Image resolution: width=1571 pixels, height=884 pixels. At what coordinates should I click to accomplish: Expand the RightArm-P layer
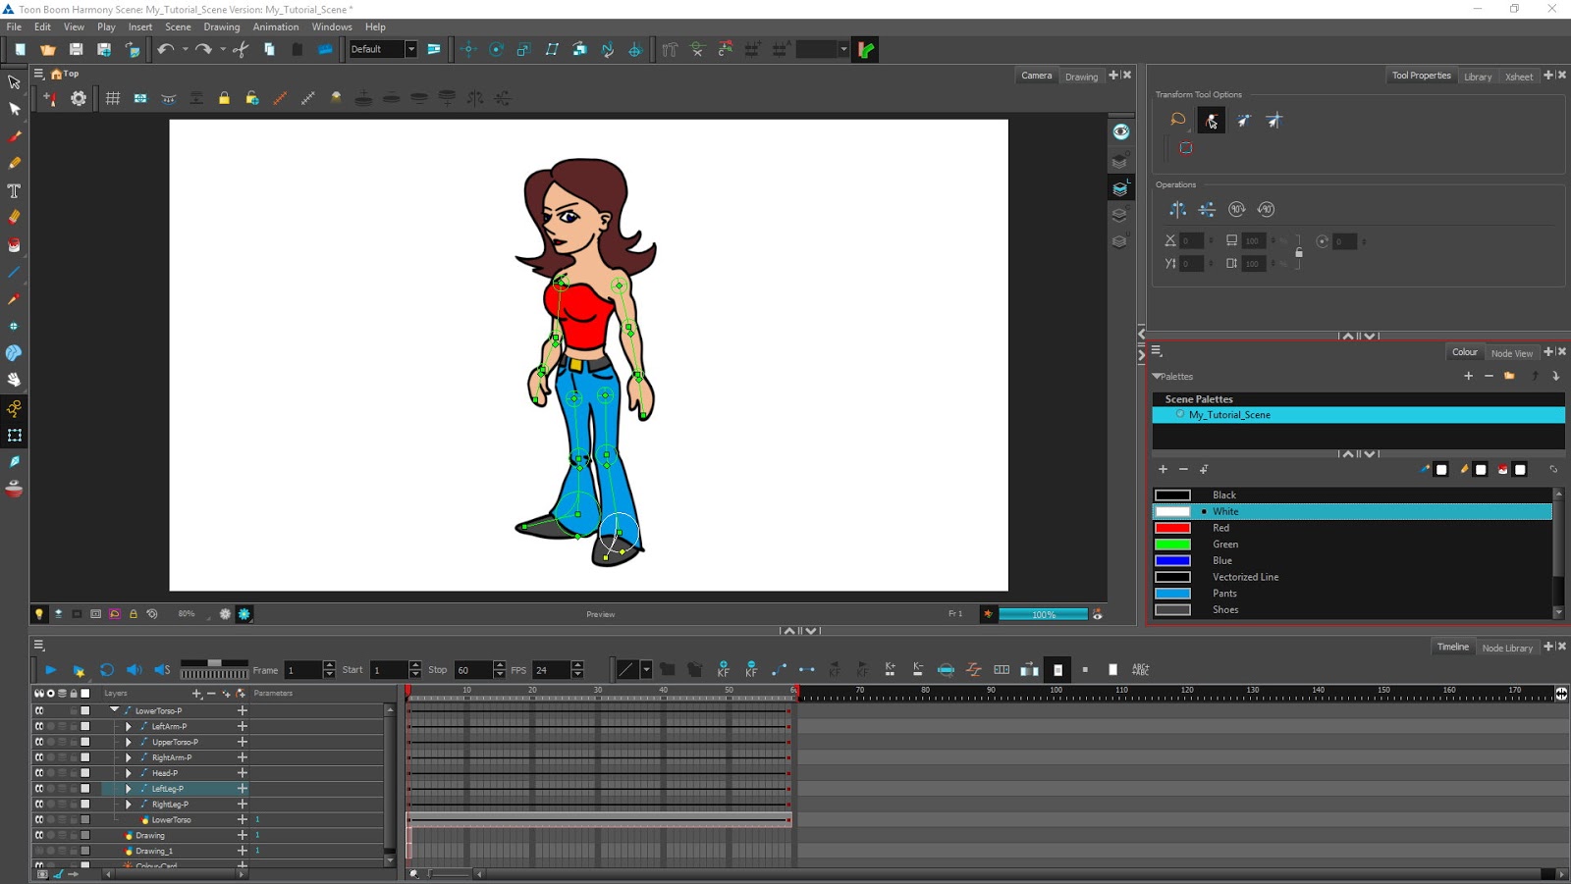click(x=128, y=757)
